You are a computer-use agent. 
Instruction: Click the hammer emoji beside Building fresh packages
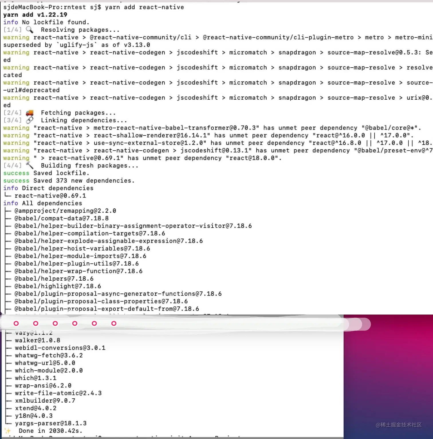(x=29, y=166)
